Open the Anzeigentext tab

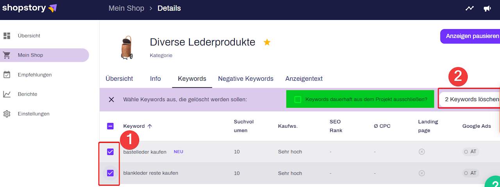[x=304, y=79]
